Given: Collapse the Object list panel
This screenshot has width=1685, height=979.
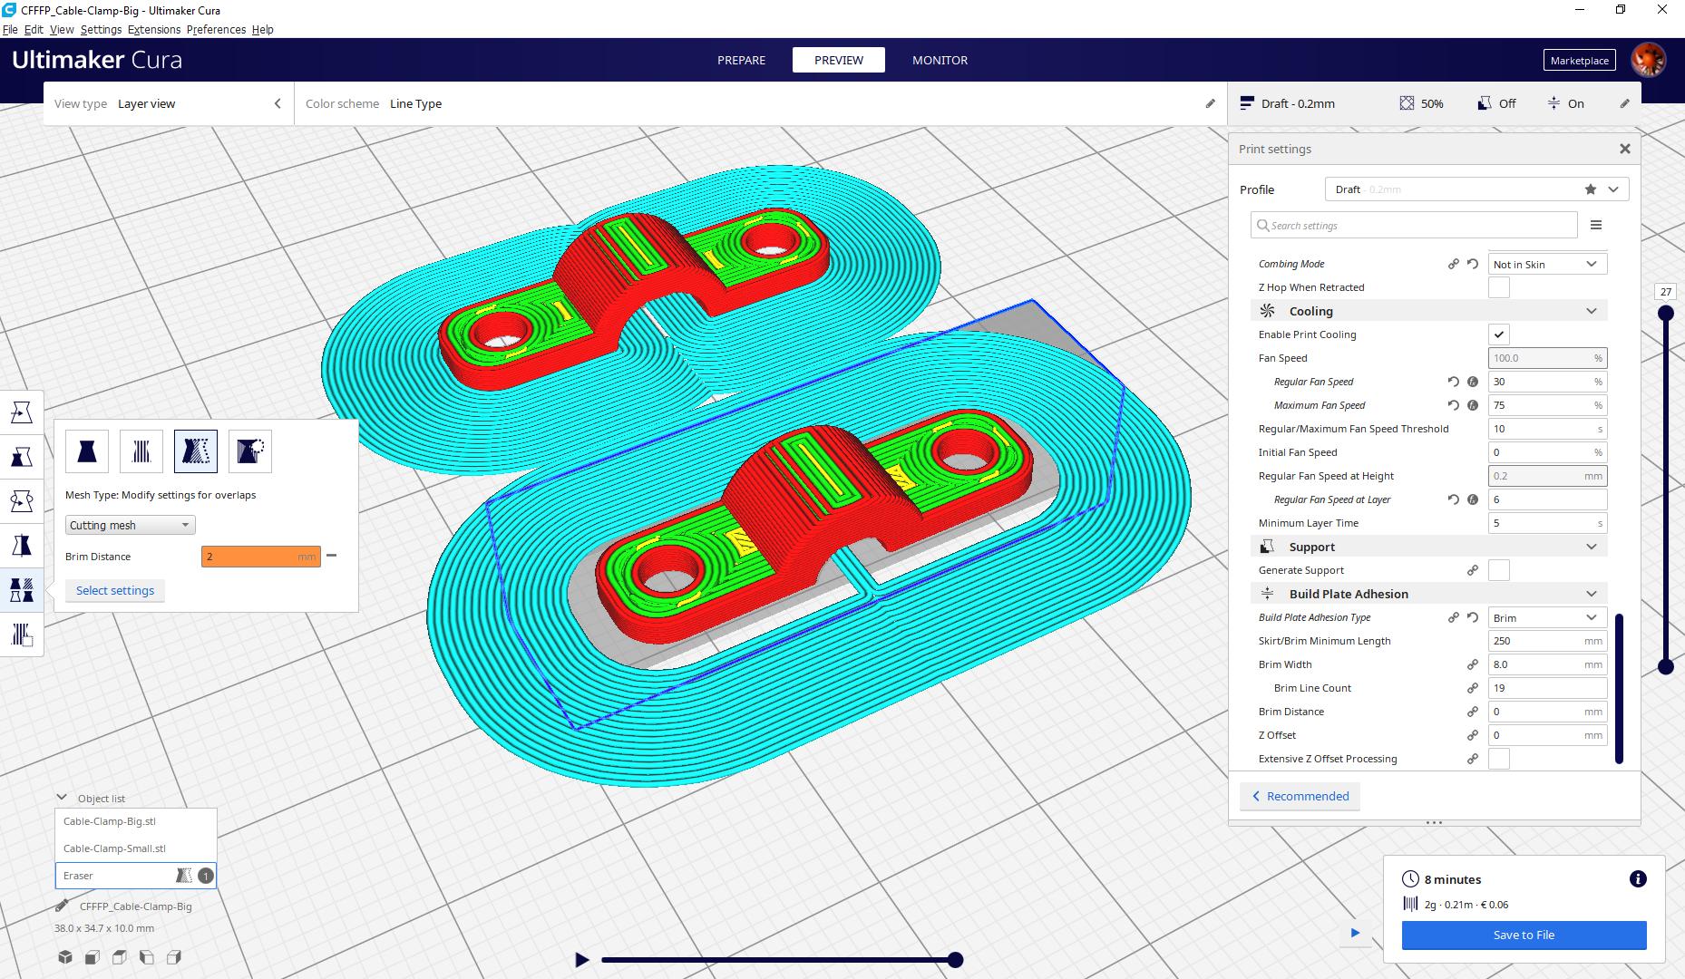Looking at the screenshot, I should 62,798.
